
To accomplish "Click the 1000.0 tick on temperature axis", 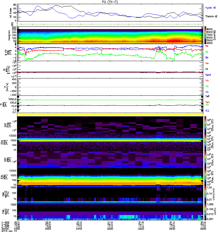I will pos(12,99).
